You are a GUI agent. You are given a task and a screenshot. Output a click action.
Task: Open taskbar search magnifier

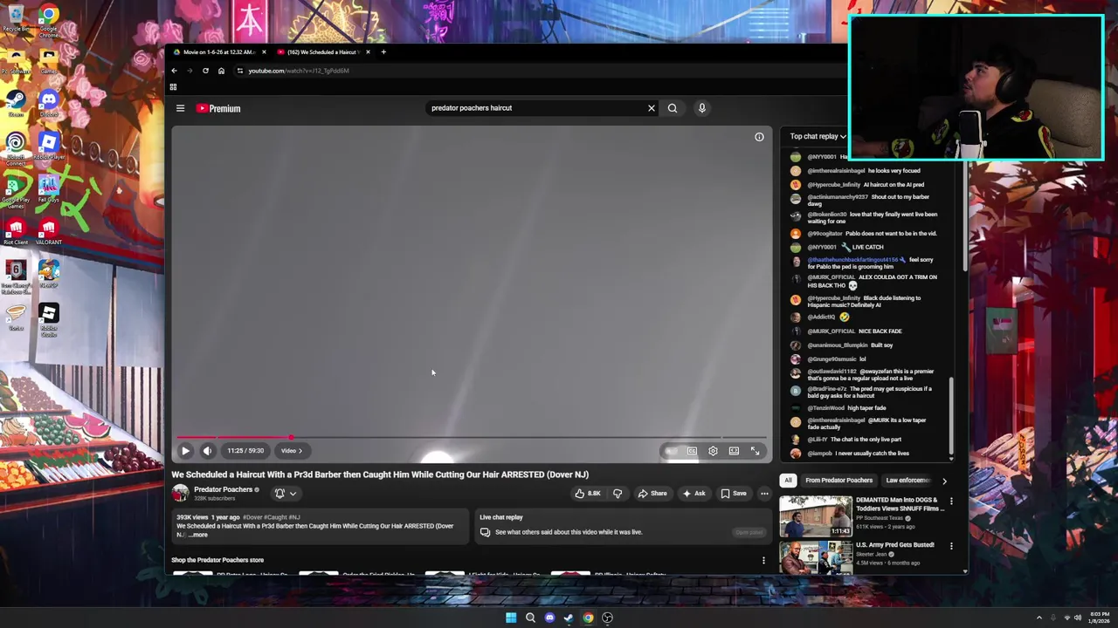point(530,618)
